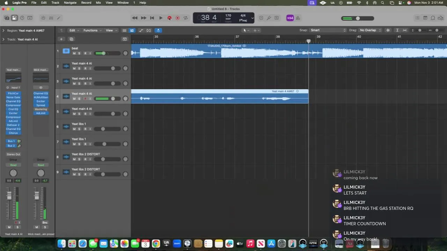The image size is (447, 251).
Task: Open the Loop Browser icon
Action: coord(433,18)
